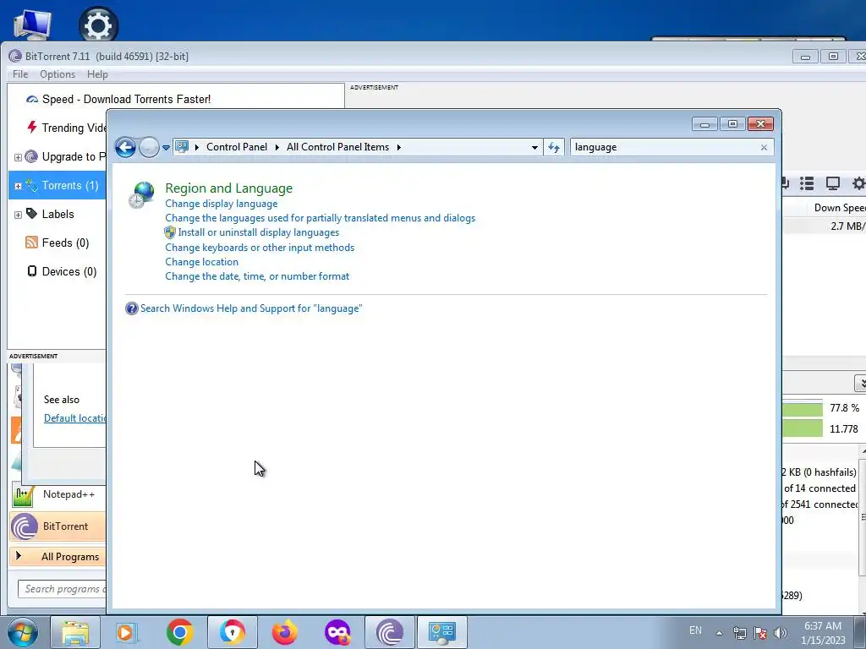
Task: Clear the language search box
Action: pos(764,147)
